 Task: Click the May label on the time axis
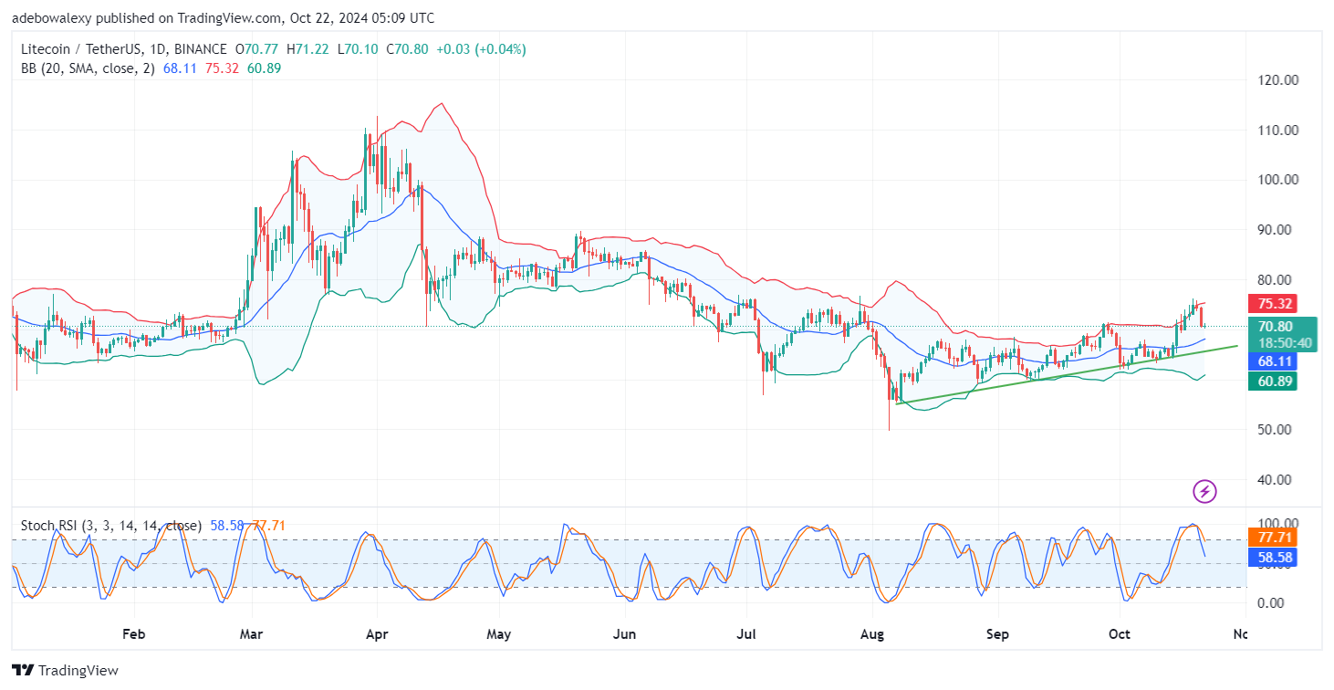pyautogui.click(x=497, y=633)
